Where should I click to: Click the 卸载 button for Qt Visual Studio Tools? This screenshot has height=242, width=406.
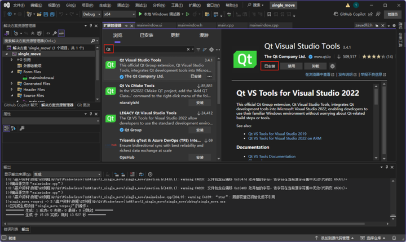315,66
